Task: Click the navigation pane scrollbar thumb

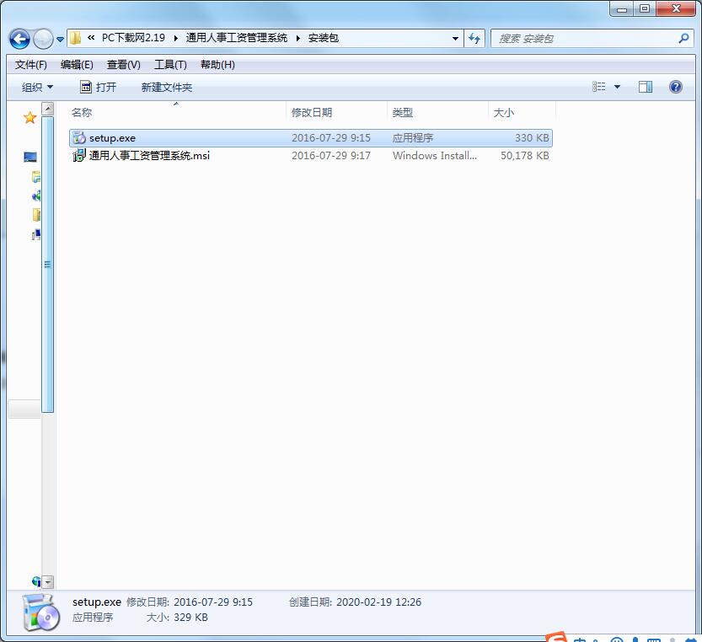Action: [x=47, y=265]
